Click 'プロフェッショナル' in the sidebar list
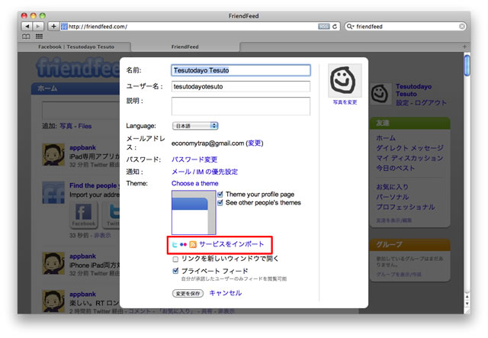The width and height of the screenshot is (488, 338). 406,207
